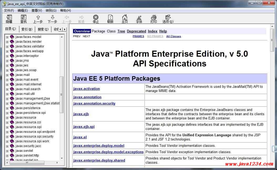Image resolution: width=277 pixels, height=170 pixels.
Task: Click the Stop (停止) toolbar icon
Action: (96, 19)
